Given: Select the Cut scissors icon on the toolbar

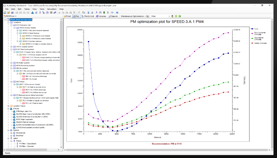Looking at the screenshot, I should (59, 12).
